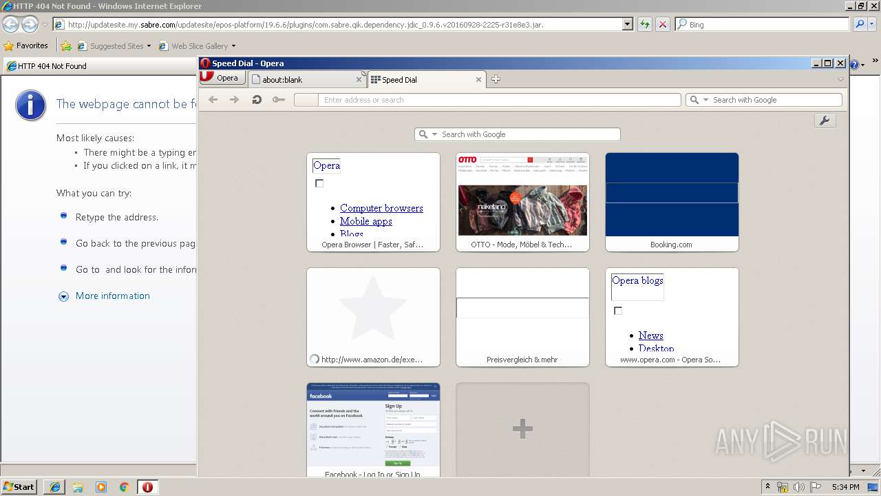
Task: Add to Favorites bar star icon
Action: tap(66, 46)
